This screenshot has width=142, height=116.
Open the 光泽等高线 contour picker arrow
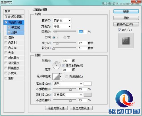(61, 76)
